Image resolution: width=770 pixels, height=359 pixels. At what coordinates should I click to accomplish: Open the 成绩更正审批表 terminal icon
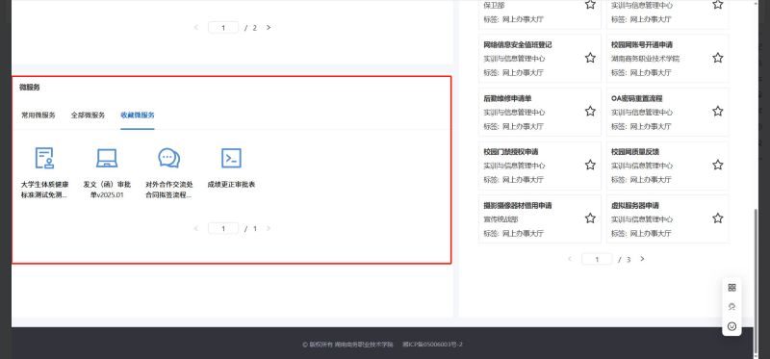[x=231, y=158]
